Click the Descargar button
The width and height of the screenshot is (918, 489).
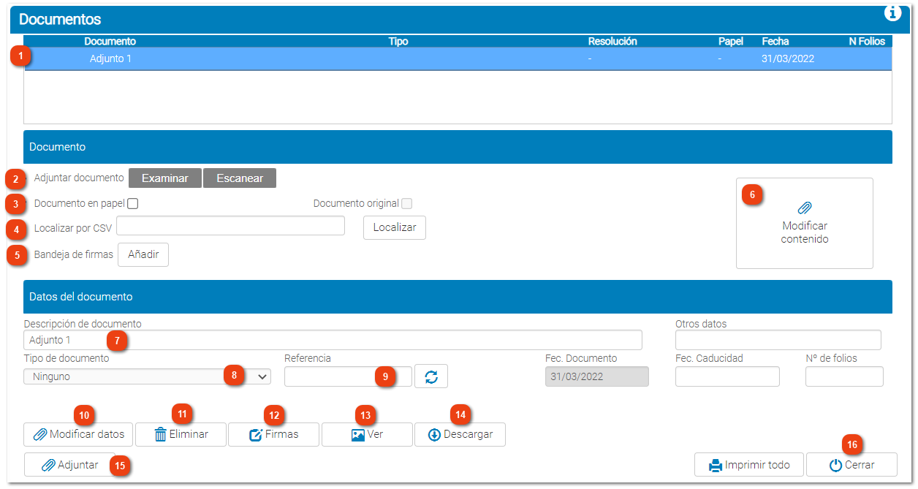tap(460, 434)
